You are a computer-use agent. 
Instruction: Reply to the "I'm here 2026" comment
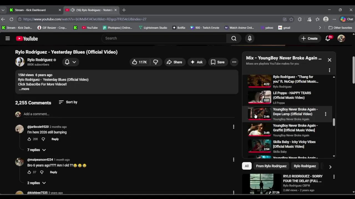(55, 139)
